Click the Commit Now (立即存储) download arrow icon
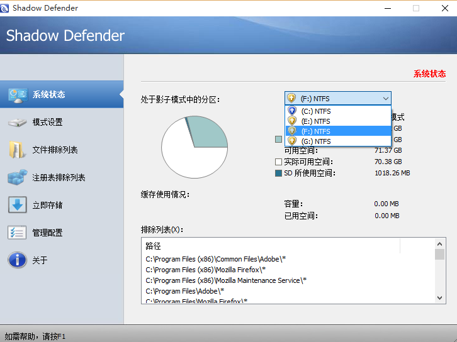Viewport: 457px width, 342px height. click(18, 205)
